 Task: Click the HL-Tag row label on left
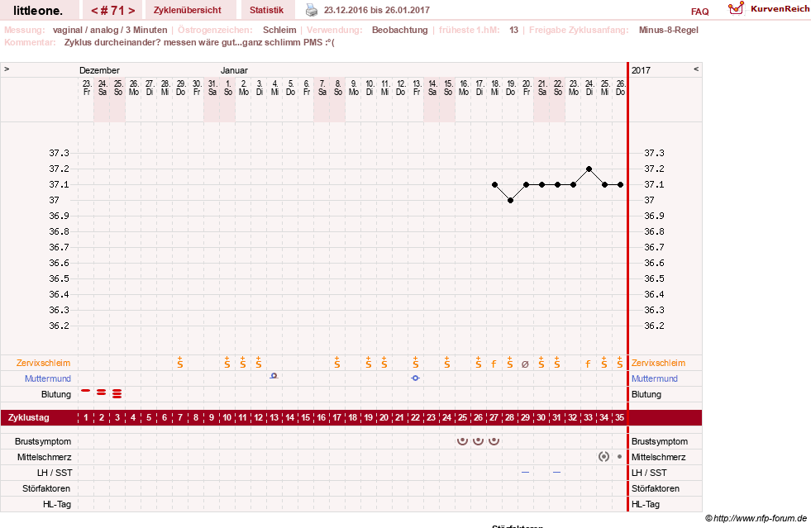(57, 504)
